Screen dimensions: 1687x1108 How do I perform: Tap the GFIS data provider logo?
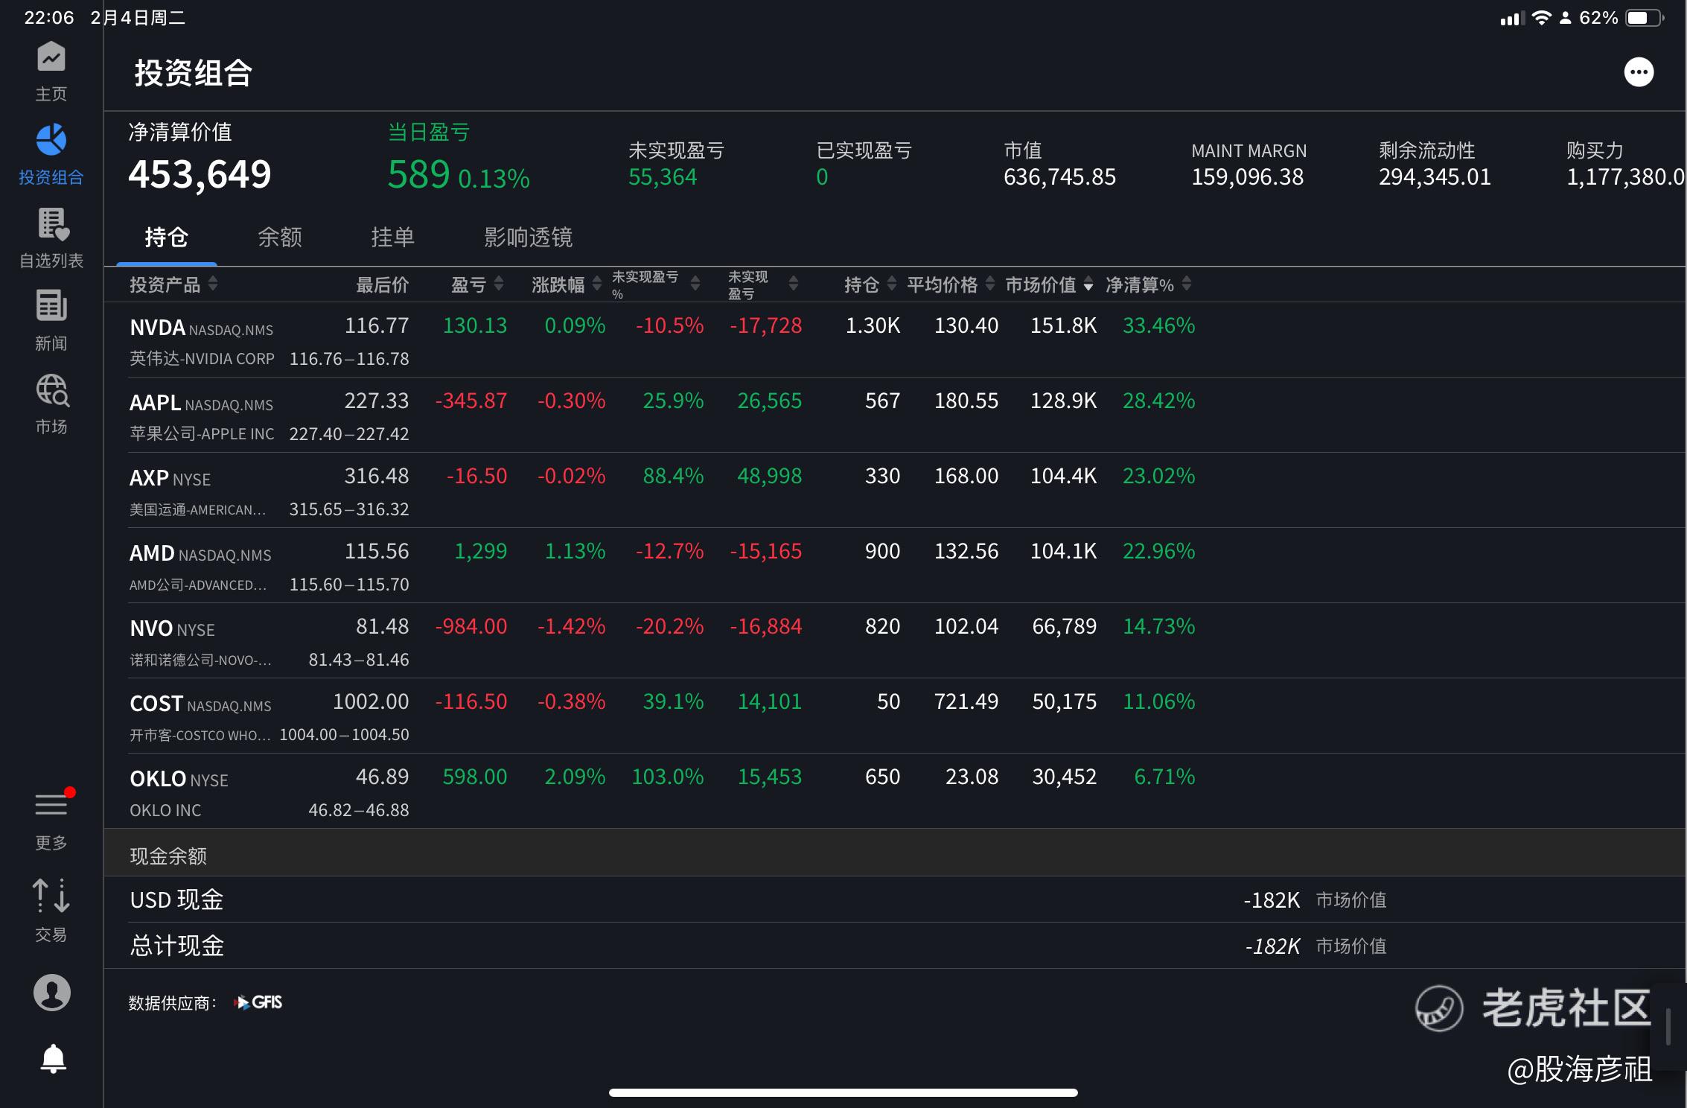coord(258,1002)
